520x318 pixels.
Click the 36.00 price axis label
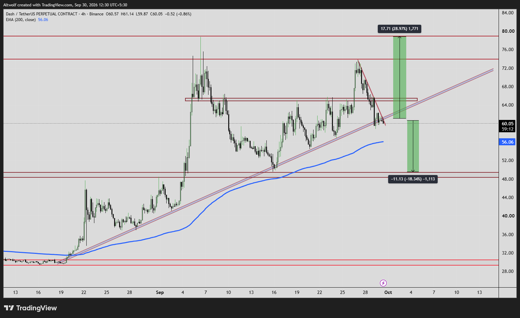point(507,234)
